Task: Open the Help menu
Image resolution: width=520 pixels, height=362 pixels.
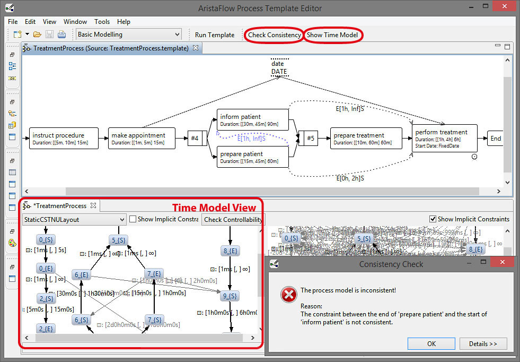Action: pyautogui.click(x=124, y=22)
